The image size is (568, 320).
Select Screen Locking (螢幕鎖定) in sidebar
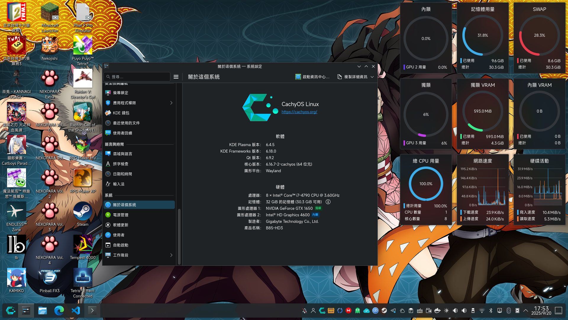[x=121, y=93]
